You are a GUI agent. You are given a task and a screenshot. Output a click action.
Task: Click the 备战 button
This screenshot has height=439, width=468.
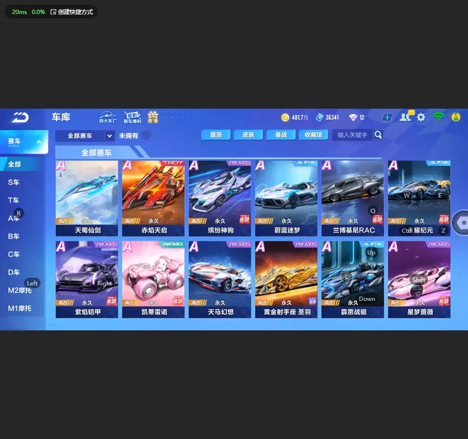tap(281, 135)
